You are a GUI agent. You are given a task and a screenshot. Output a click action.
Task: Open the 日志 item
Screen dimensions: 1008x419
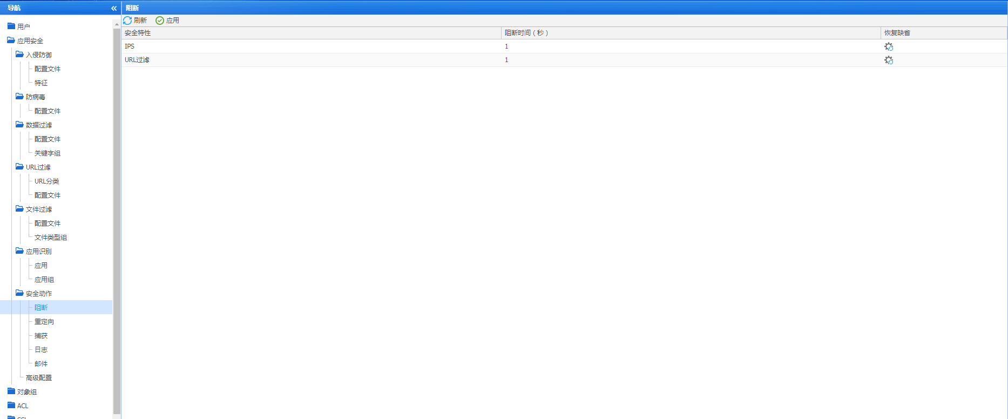(41, 350)
